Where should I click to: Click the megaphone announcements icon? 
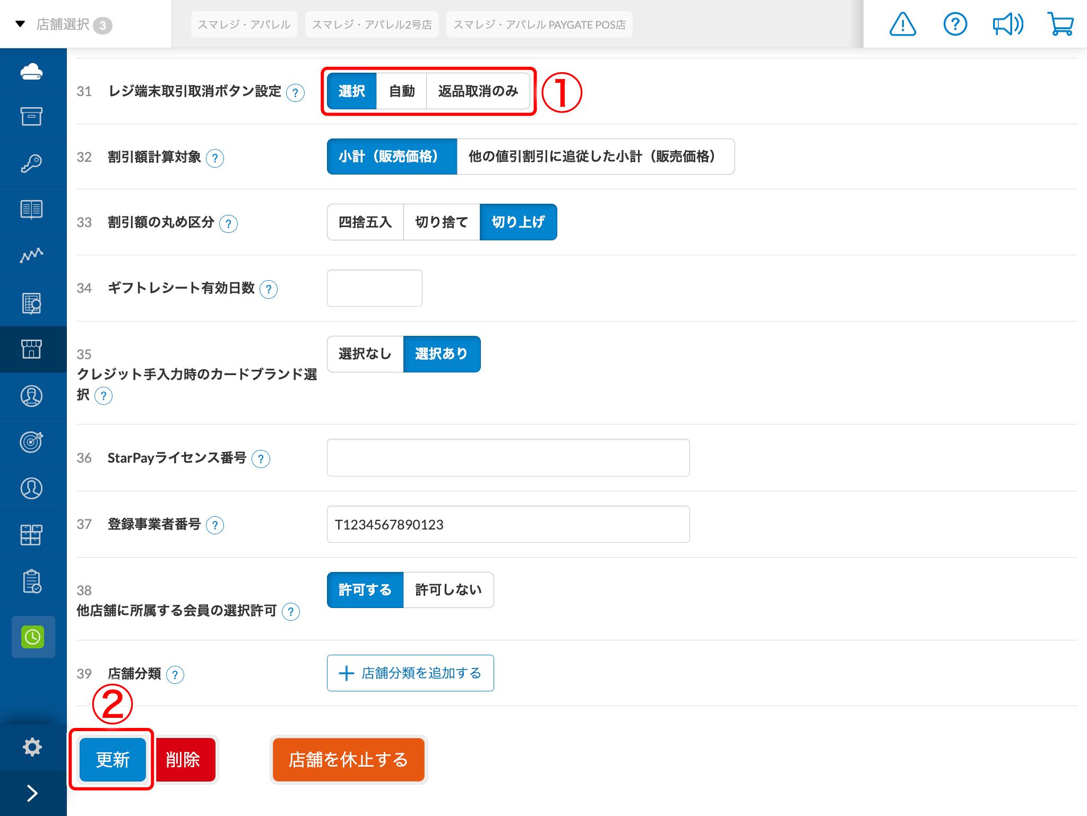pos(1007,24)
